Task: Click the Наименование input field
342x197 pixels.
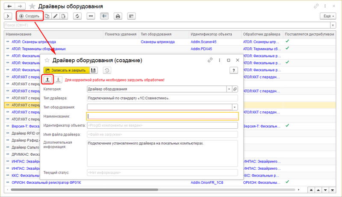Action: click(x=162, y=116)
